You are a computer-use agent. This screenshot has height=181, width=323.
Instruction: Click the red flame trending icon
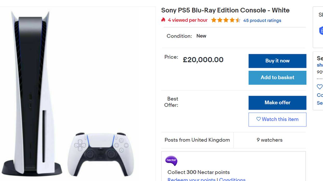point(163,20)
